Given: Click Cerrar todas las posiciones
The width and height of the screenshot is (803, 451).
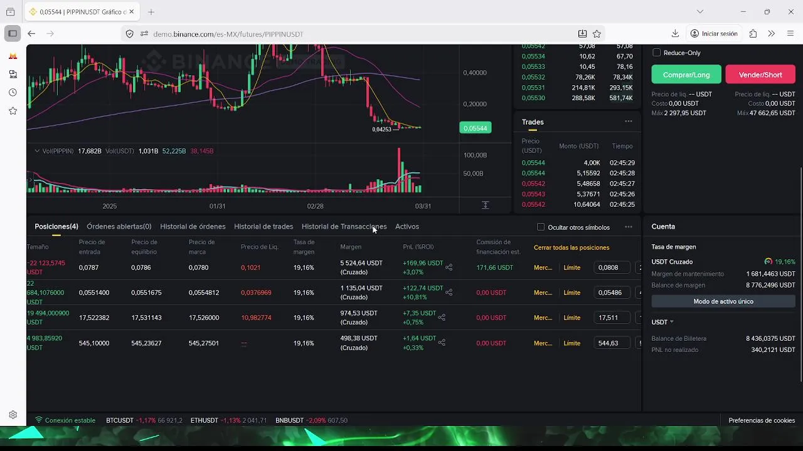Looking at the screenshot, I should (x=572, y=247).
